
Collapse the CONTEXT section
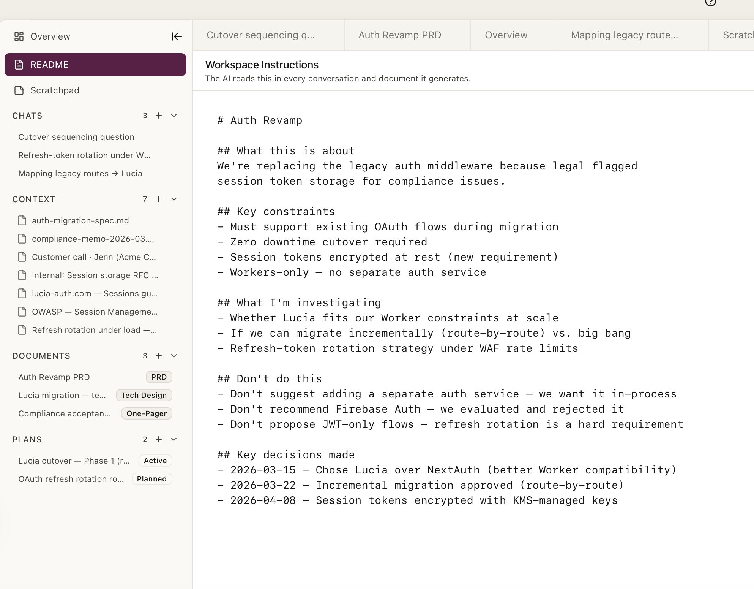[174, 199]
